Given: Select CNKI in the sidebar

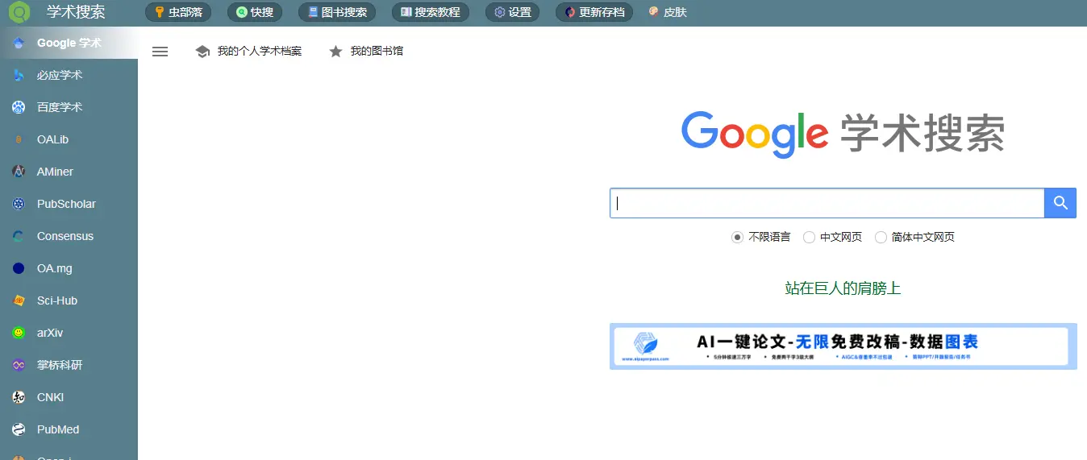Looking at the screenshot, I should [69, 397].
